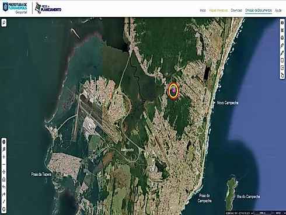286x215 pixels.
Task: Click the pink marker inside yellow circle
Action: 173,90
